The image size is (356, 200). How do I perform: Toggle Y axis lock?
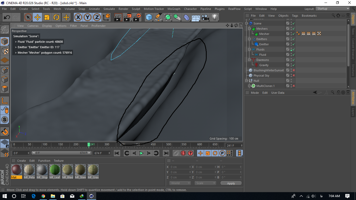pos(87,17)
